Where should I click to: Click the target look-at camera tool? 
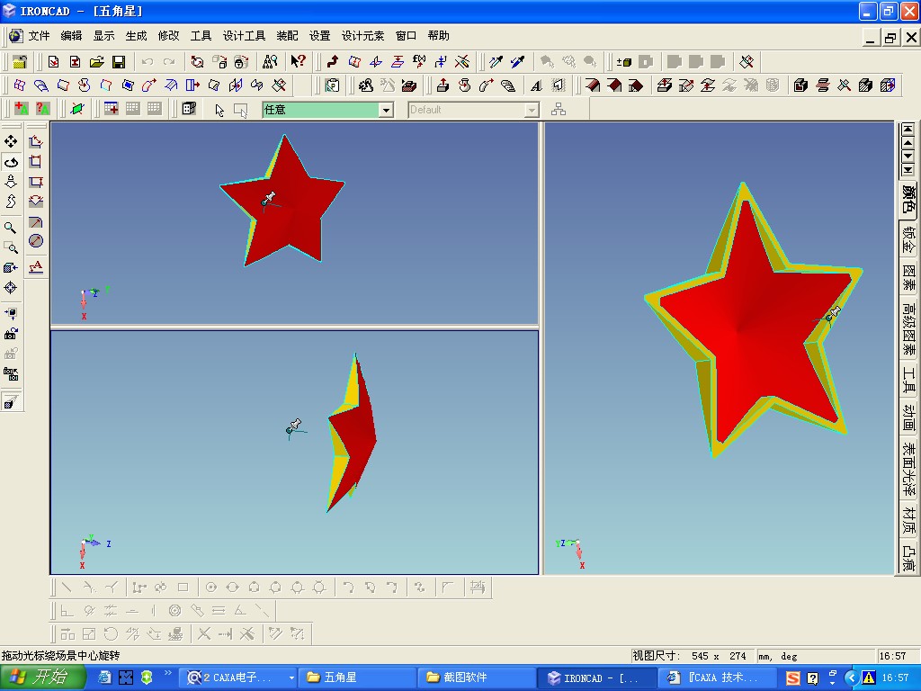click(x=11, y=287)
